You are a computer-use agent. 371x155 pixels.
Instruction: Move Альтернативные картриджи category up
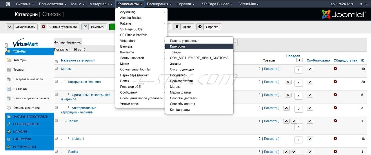(286, 108)
